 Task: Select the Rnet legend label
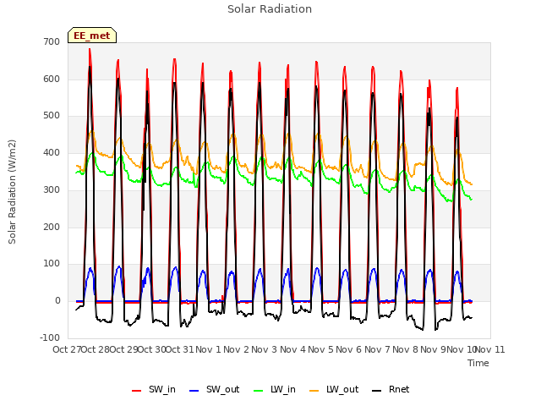pyautogui.click(x=399, y=389)
